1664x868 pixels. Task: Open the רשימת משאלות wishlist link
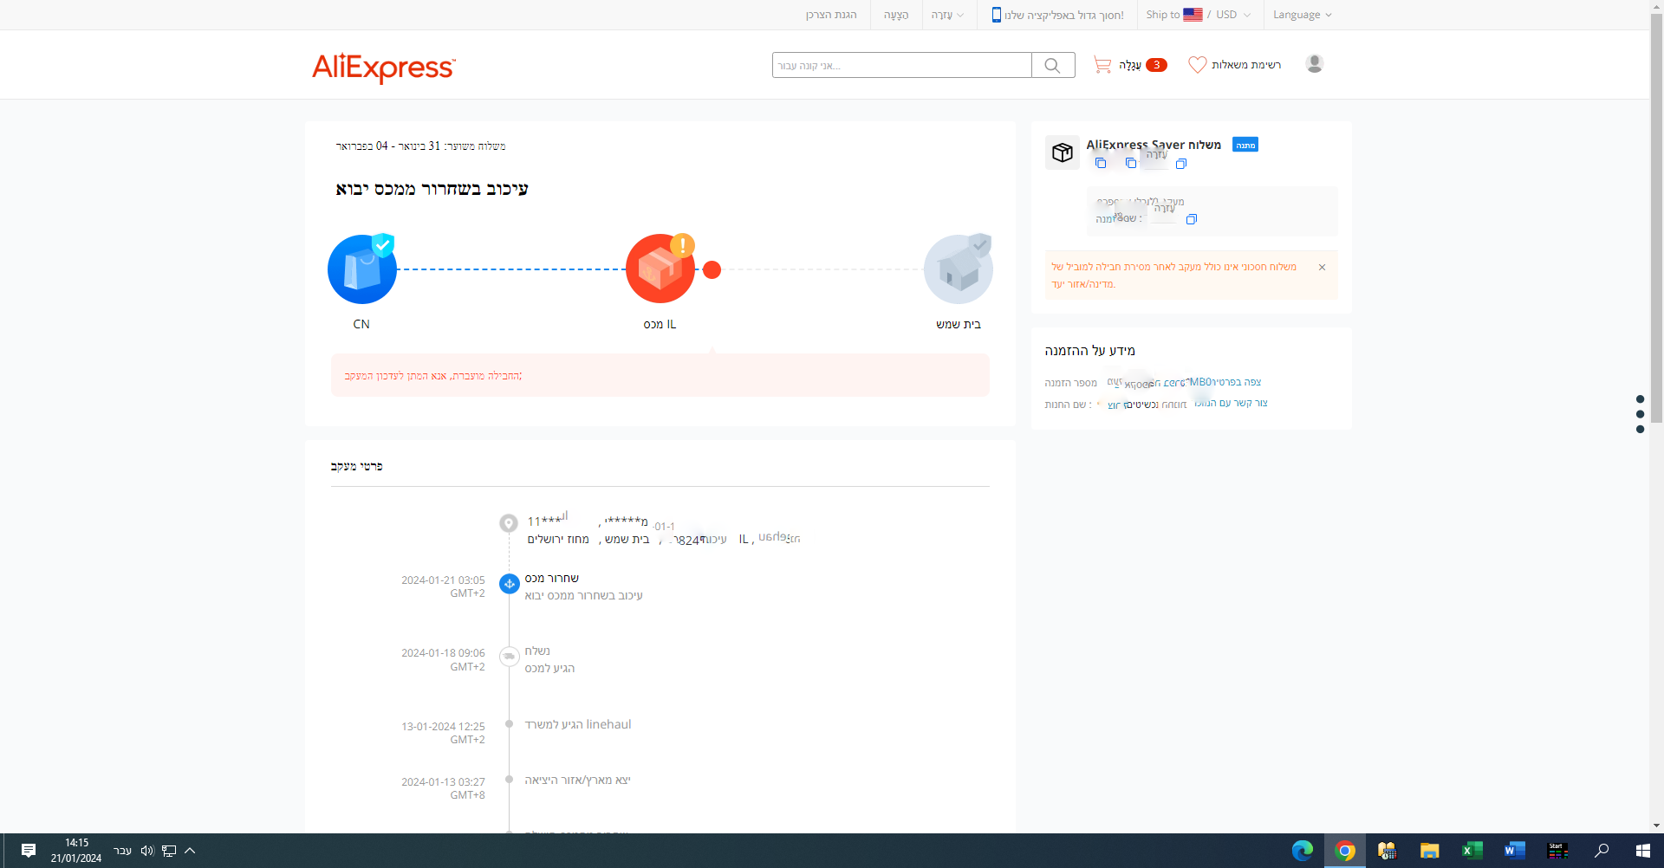1246,65
